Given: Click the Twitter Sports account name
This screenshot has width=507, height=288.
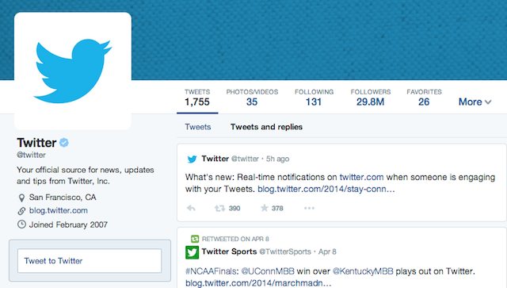Looking at the screenshot, I should 229,252.
